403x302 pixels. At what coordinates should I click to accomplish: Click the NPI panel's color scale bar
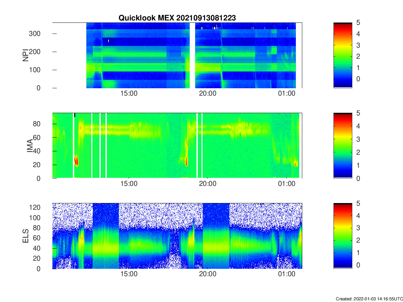click(343, 55)
